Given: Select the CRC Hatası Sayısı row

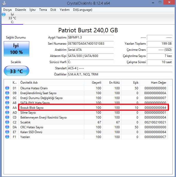Looking at the screenshot, I should pyautogui.click(x=86, y=127).
